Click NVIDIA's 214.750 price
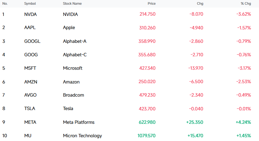 tap(147, 14)
